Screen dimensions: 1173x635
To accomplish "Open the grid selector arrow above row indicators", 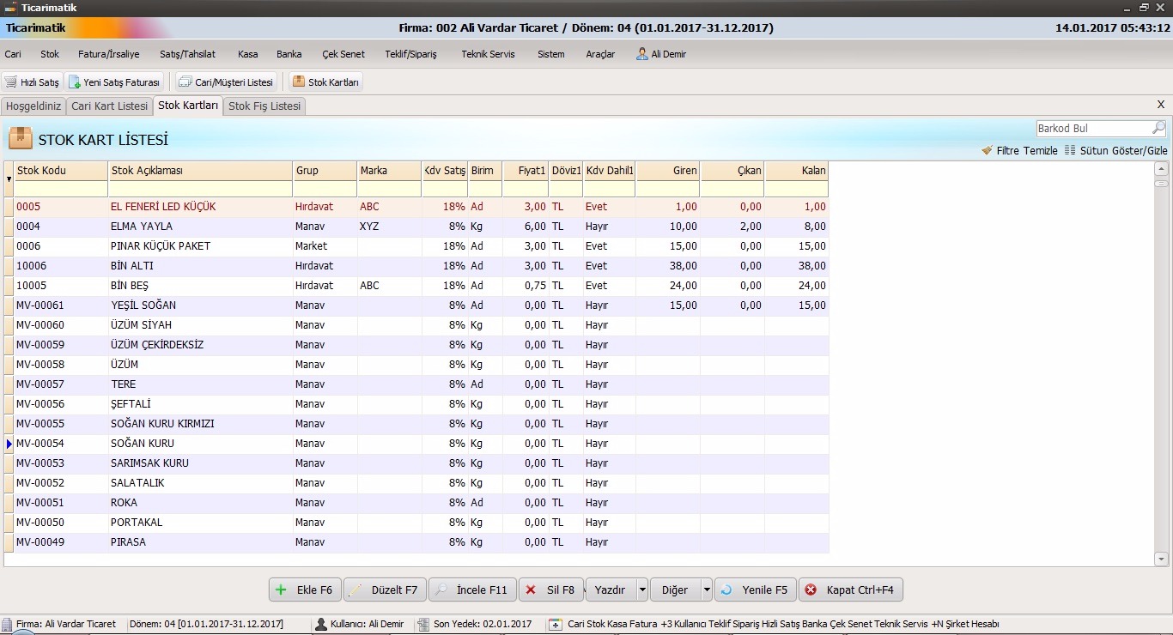I will [9, 179].
